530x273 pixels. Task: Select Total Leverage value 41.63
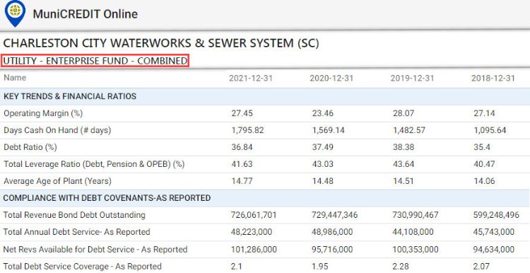point(242,164)
